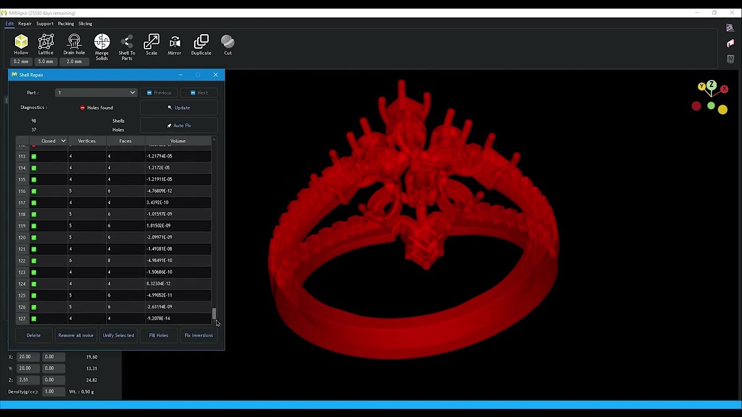Click the shell list scrollbar thumb
This screenshot has width=742, height=417.
tap(214, 314)
